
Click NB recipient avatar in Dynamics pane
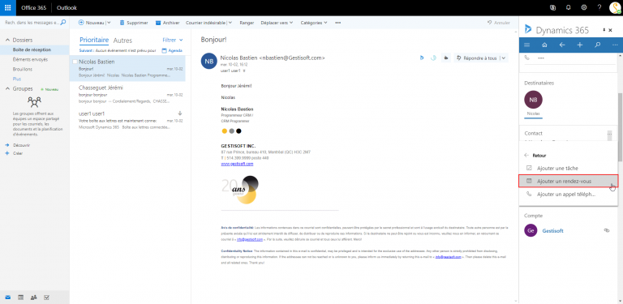pyautogui.click(x=533, y=100)
